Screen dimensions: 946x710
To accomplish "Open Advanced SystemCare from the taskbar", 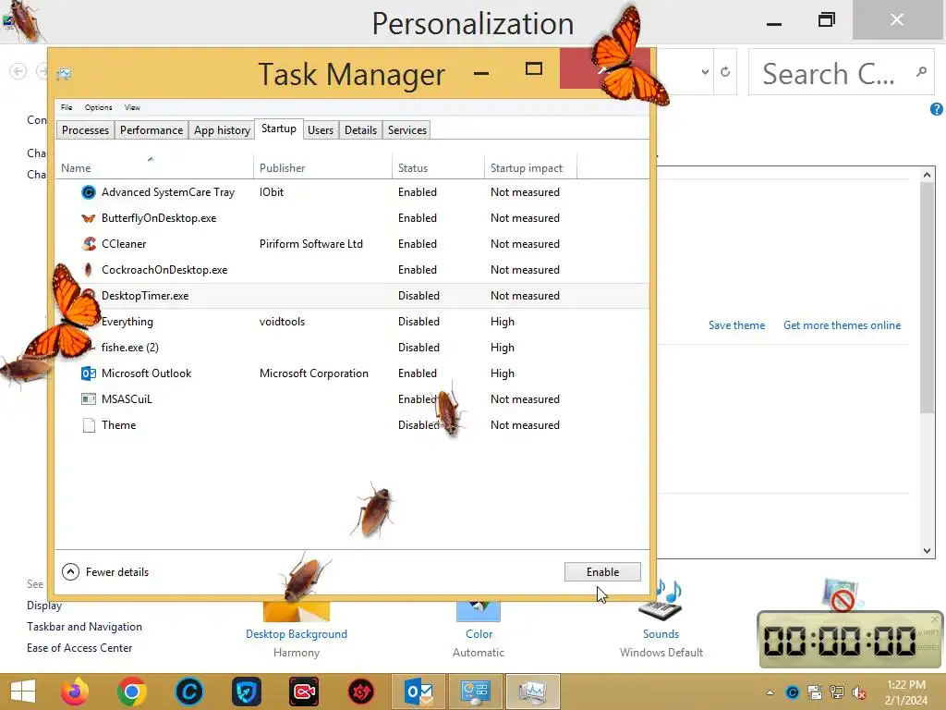I will (188, 692).
